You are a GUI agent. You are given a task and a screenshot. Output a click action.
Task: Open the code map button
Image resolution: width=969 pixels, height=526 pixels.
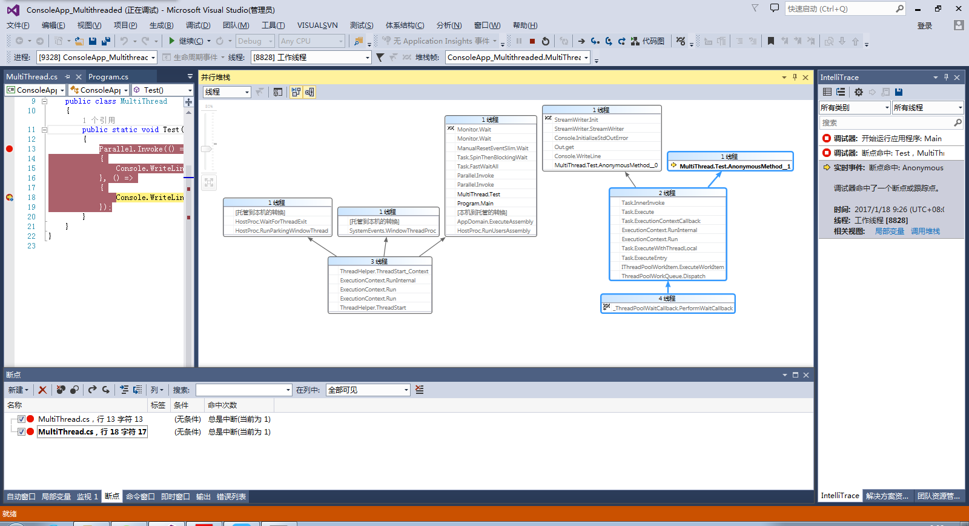pos(647,41)
